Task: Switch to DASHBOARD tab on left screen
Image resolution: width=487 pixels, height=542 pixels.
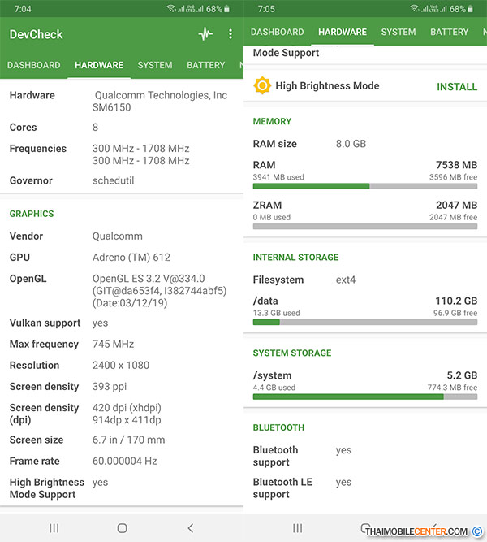Action: click(34, 65)
